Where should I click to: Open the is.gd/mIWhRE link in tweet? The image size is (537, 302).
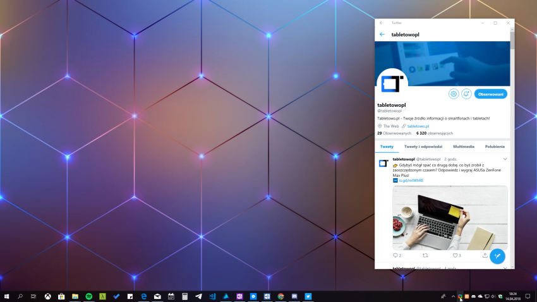tap(411, 180)
